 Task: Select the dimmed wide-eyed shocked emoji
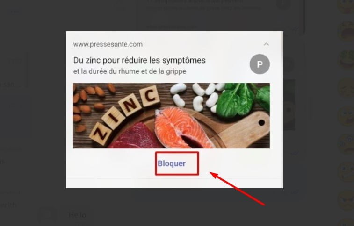tap(347, 172)
